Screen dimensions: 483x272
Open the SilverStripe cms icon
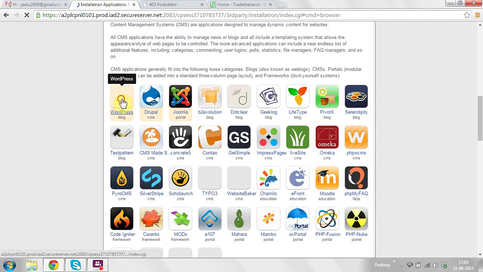pos(151,178)
